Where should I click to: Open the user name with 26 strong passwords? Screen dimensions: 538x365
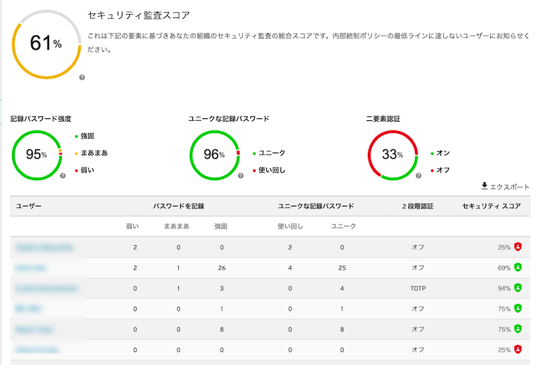(x=27, y=268)
